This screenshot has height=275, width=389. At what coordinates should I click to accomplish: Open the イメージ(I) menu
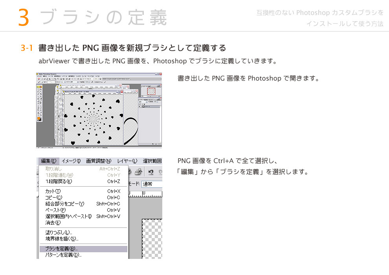click(71, 161)
